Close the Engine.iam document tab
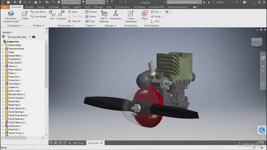 pyautogui.click(x=101, y=143)
